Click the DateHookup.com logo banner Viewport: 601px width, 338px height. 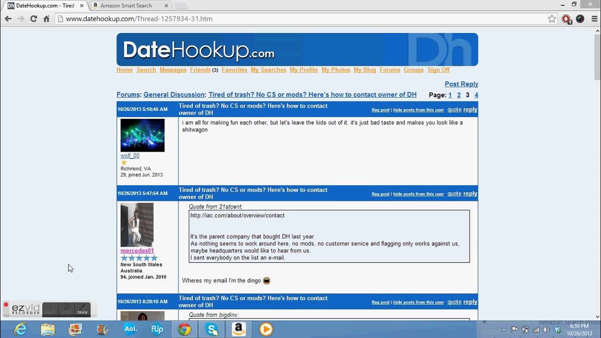tap(297, 49)
